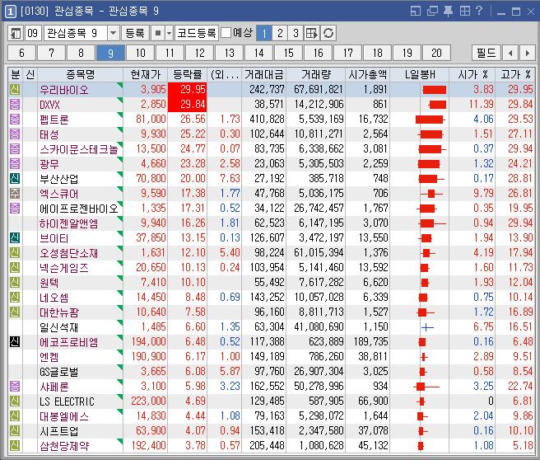Image resolution: width=540 pixels, height=460 pixels.
Task: Toggle the 예상 checkbox
Action: coord(226,33)
